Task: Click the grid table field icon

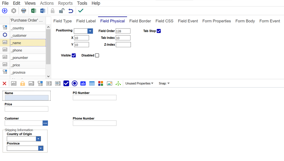Action: 92,83
